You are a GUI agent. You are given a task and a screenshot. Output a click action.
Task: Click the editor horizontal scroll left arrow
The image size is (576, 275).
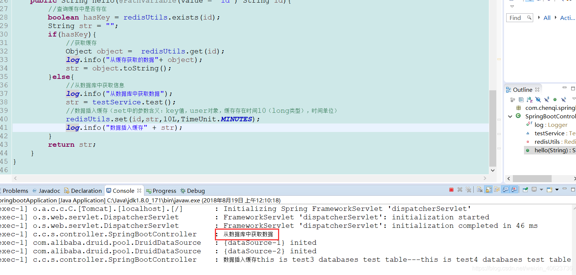coord(15,178)
